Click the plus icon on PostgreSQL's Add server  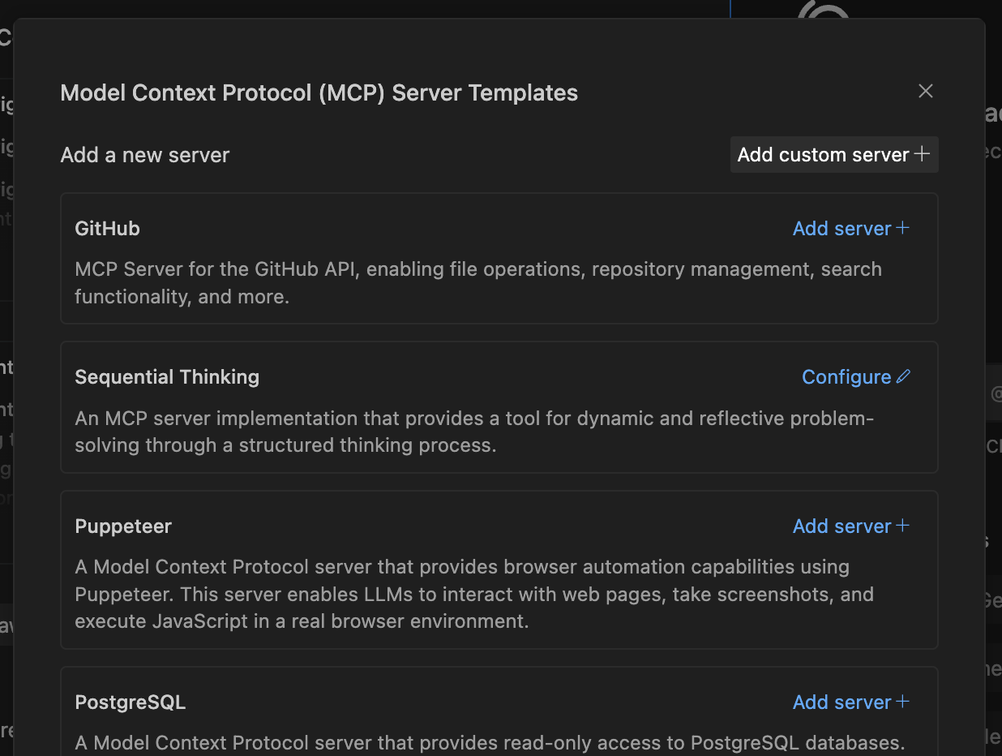tap(902, 702)
